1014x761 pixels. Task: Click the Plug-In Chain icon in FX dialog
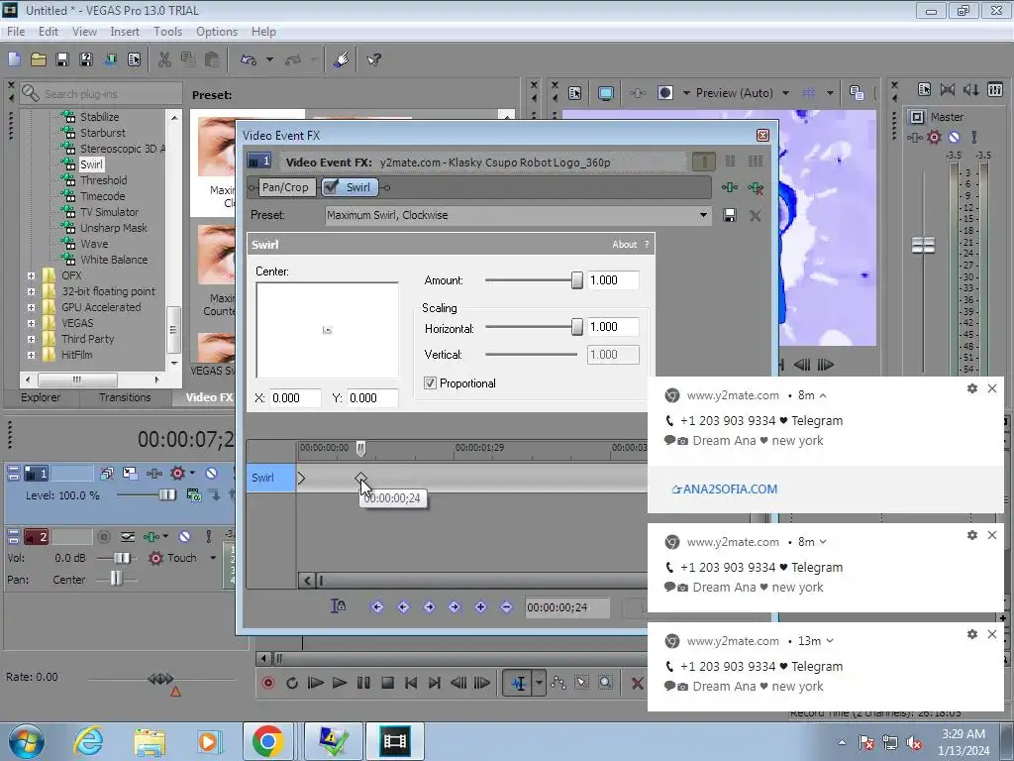pos(730,187)
